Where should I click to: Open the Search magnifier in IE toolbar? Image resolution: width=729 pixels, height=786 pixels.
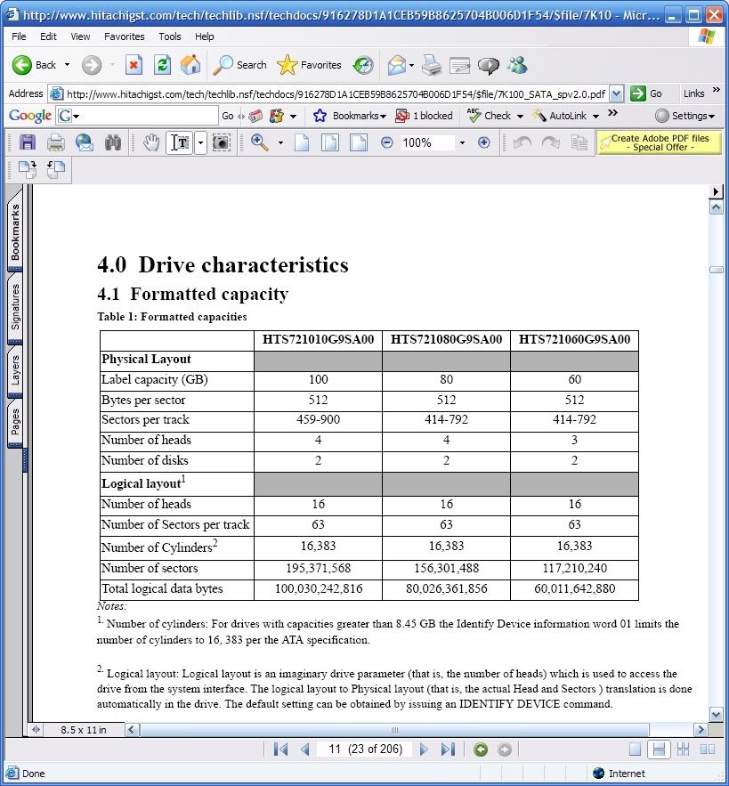(x=239, y=65)
